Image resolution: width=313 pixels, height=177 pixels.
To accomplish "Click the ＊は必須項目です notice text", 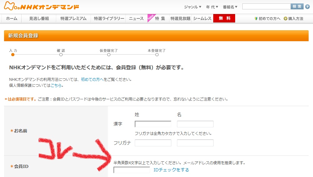I will tap(20, 99).
